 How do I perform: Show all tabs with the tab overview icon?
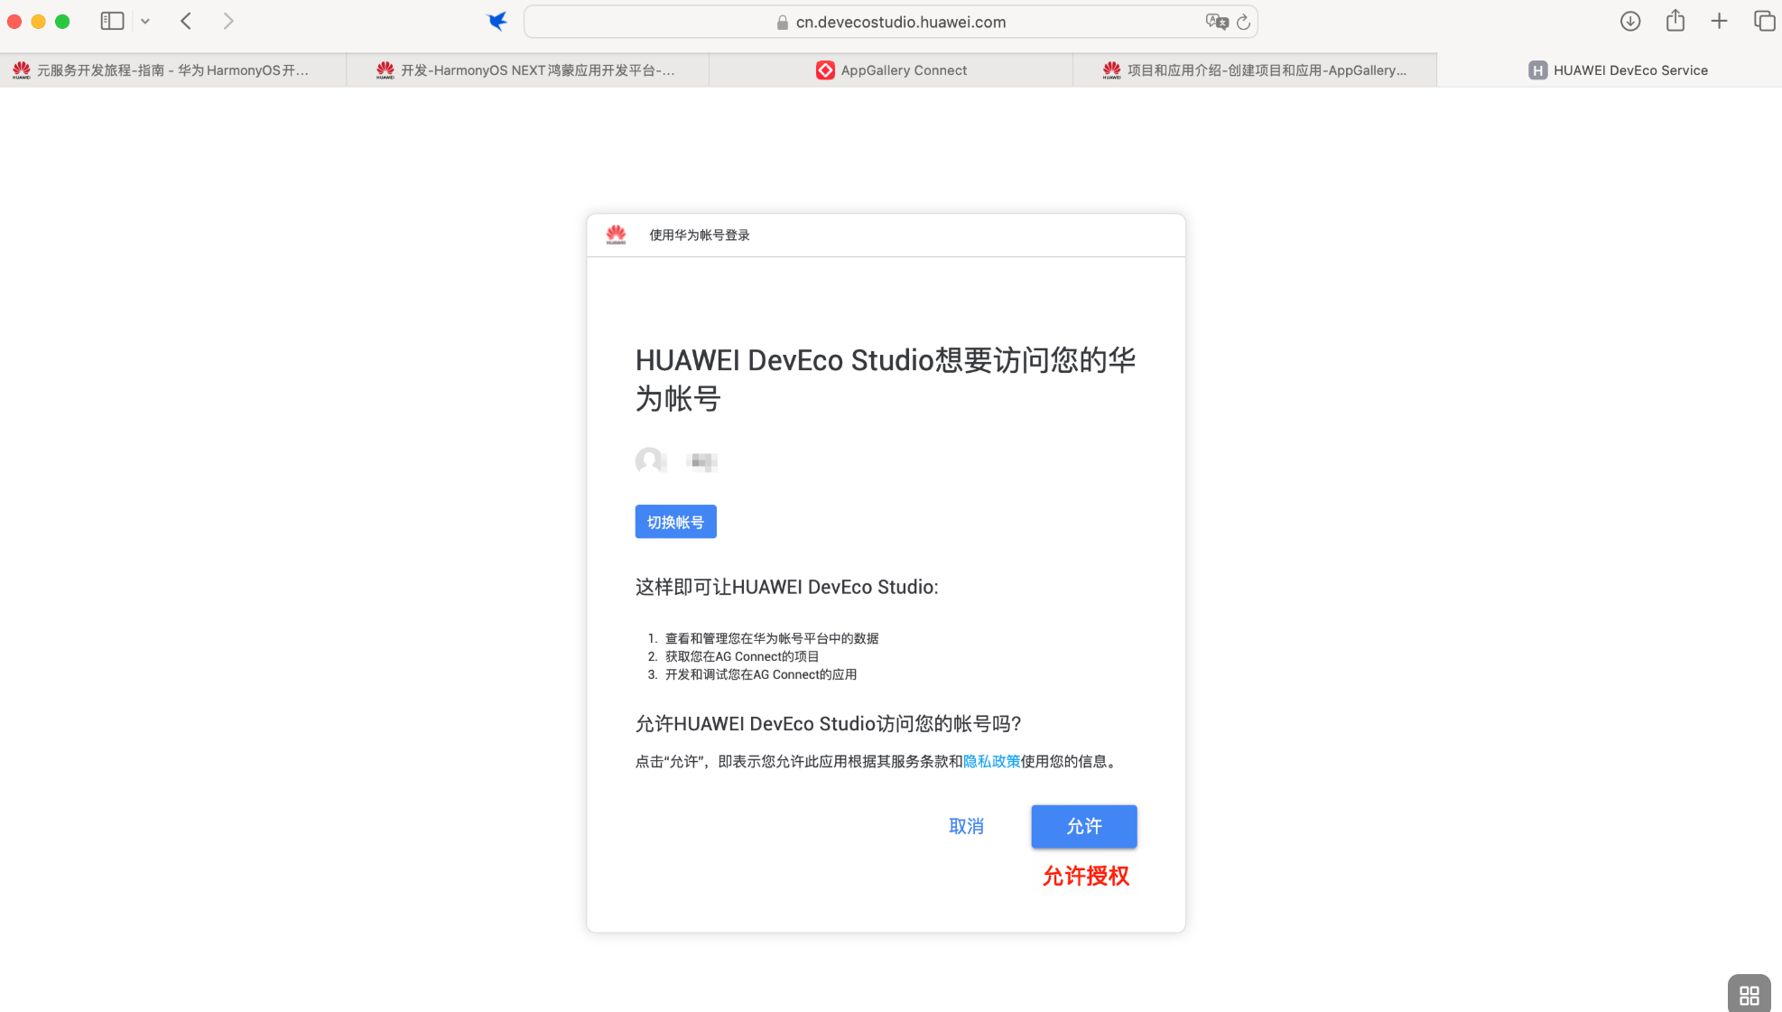pos(1765,20)
